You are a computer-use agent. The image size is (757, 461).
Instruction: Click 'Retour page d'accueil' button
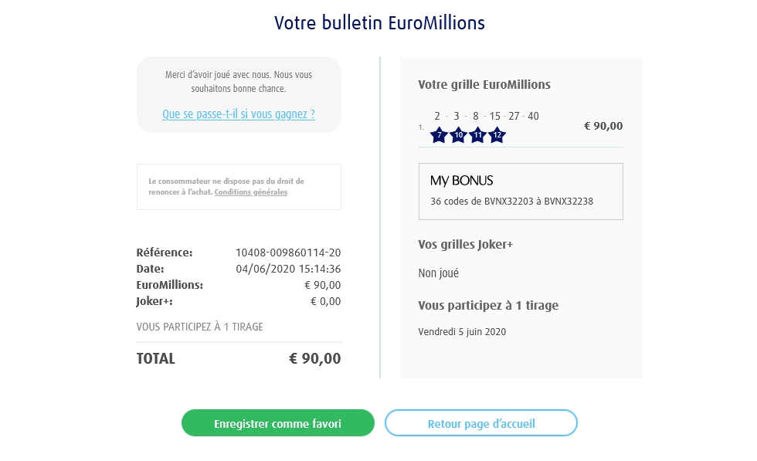point(480,423)
